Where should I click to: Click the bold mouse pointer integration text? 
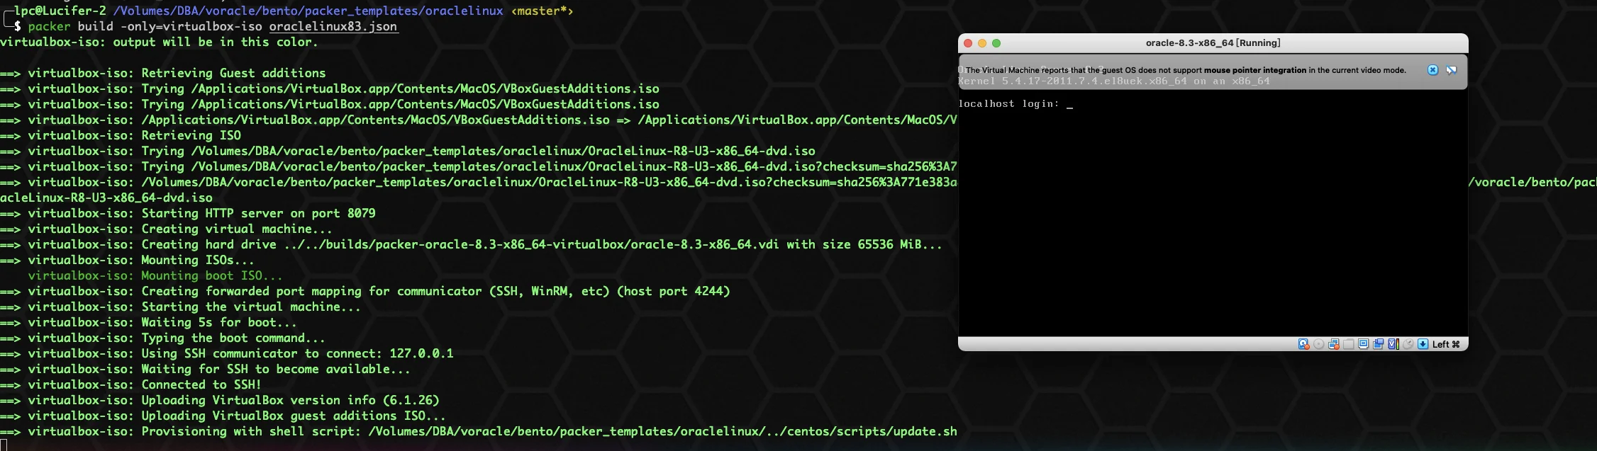pos(1254,70)
